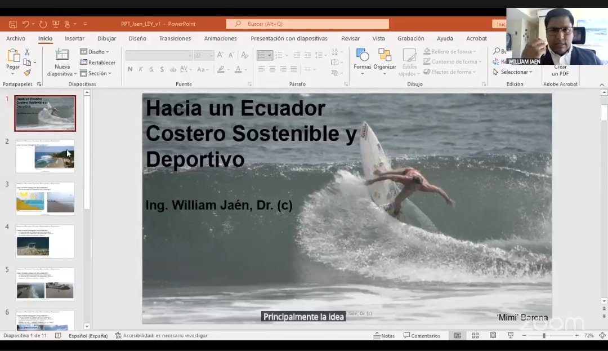Screen dimensions: 608x351
Task: Open the Notas pane
Action: (385, 336)
